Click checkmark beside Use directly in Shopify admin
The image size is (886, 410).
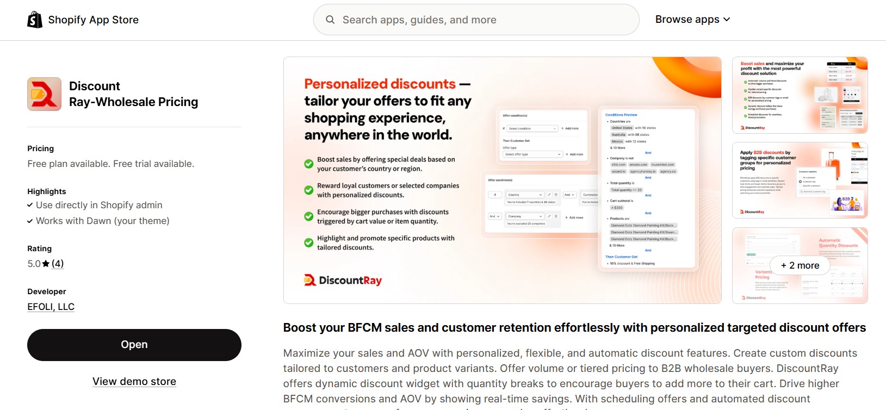tap(30, 206)
